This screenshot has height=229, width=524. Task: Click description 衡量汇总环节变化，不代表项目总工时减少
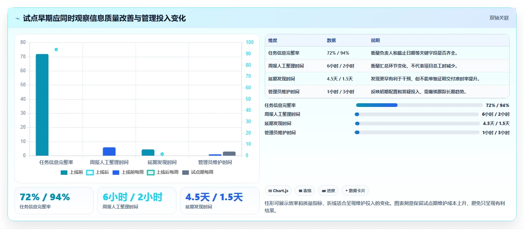pos(415,66)
